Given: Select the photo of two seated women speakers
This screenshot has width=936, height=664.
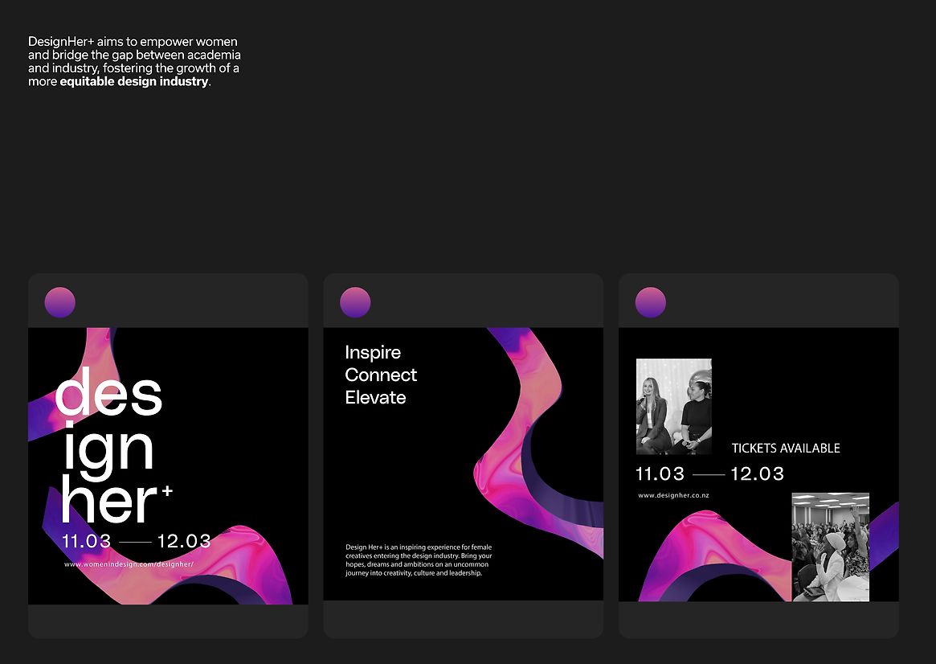Looking at the screenshot, I should [x=673, y=407].
